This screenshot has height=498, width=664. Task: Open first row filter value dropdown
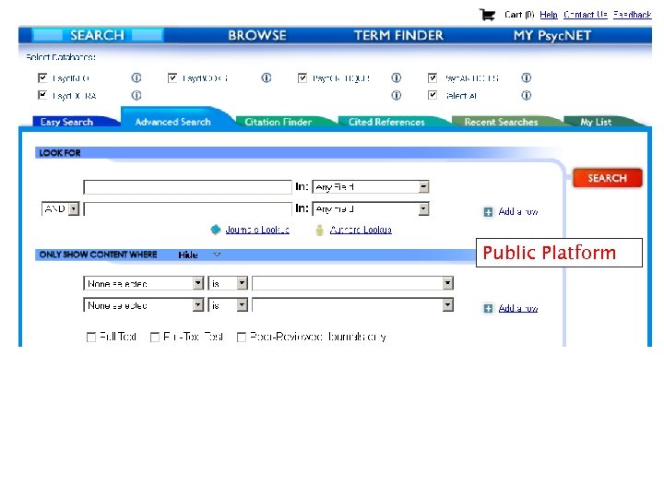pyautogui.click(x=352, y=283)
